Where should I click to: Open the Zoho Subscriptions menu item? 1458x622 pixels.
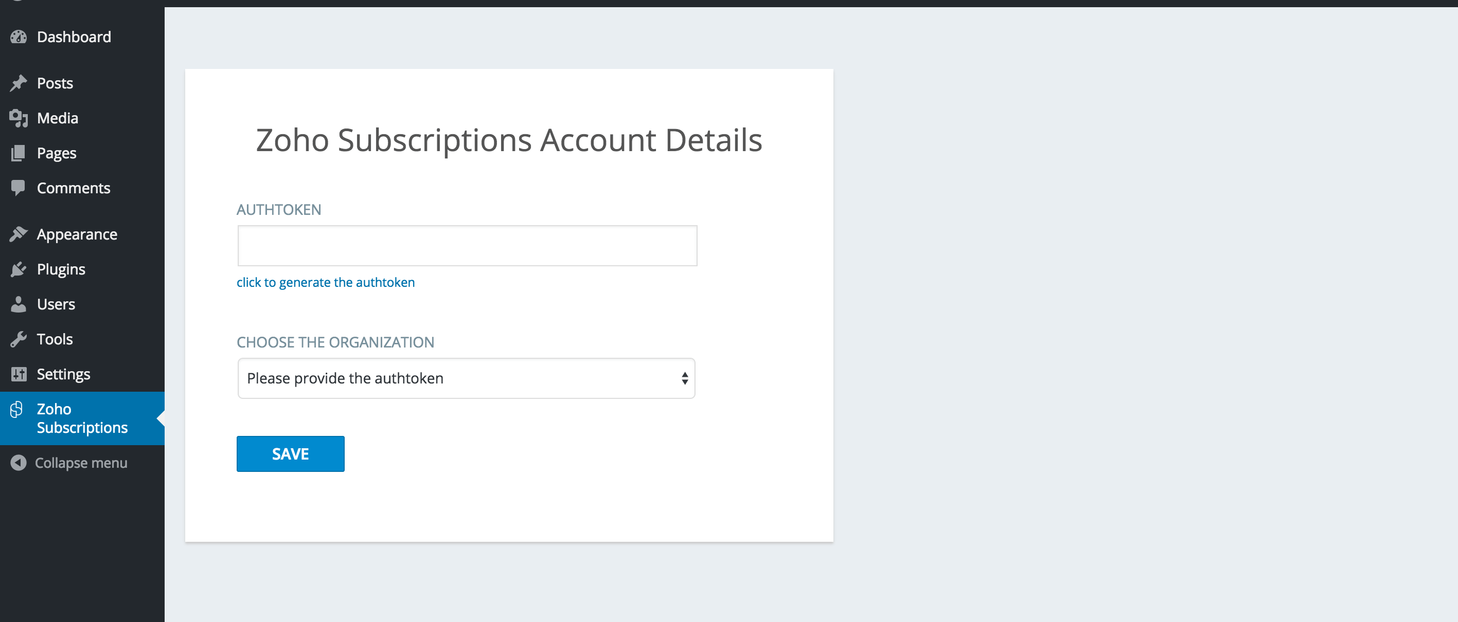(82, 418)
